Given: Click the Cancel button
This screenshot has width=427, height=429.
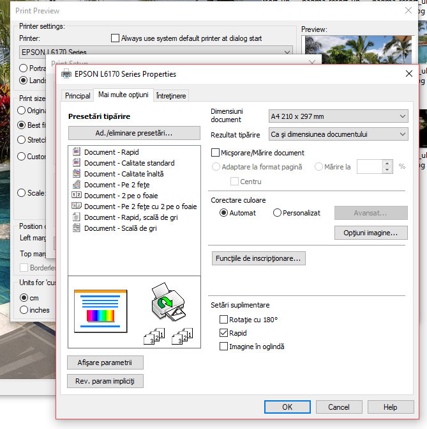Looking at the screenshot, I should pos(339,407).
